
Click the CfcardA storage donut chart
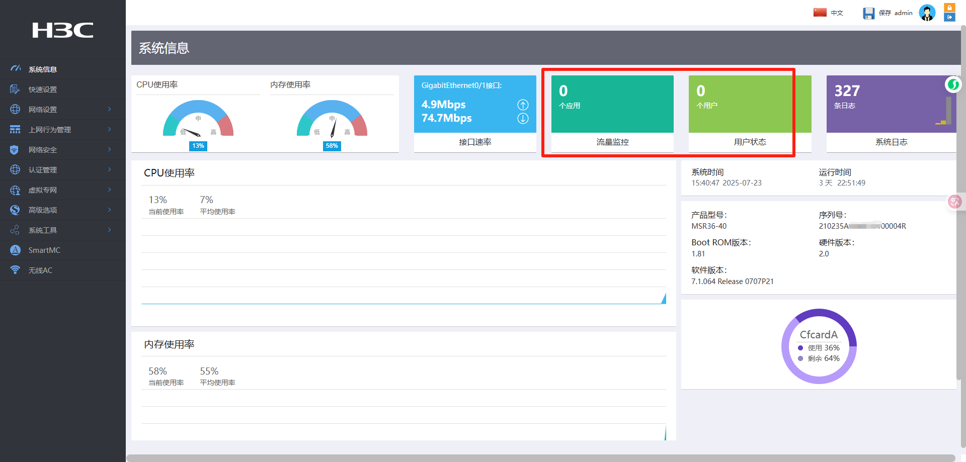pyautogui.click(x=819, y=346)
